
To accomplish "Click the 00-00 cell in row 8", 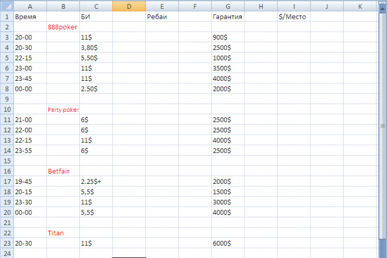I will 30,89.
